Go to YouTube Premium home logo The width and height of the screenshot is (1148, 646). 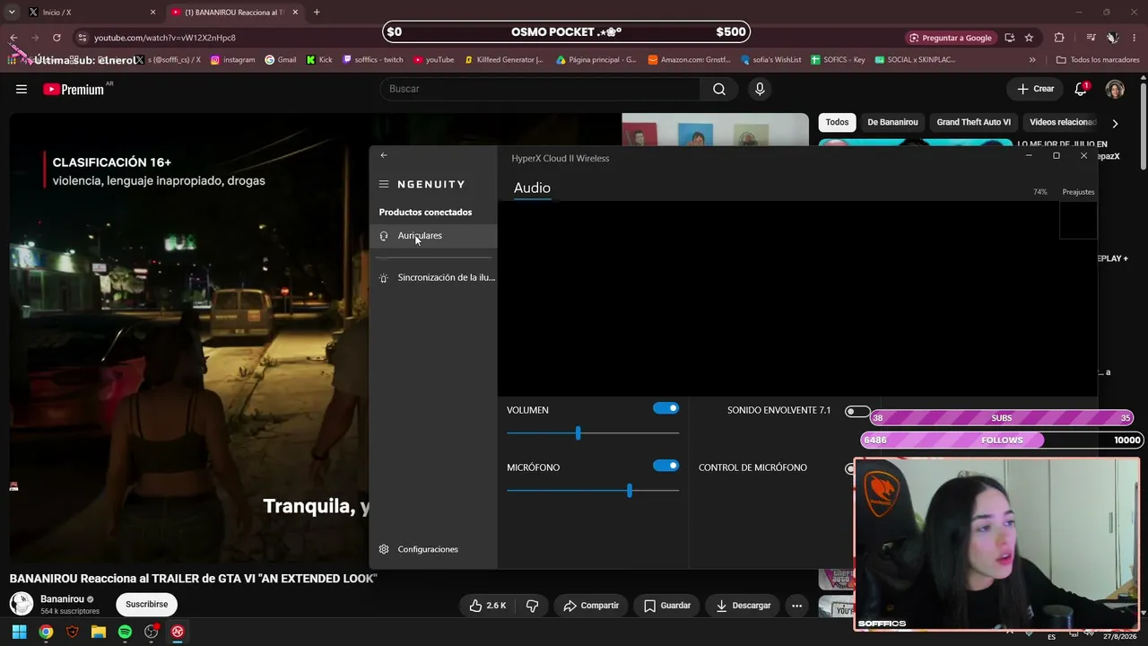click(x=74, y=89)
